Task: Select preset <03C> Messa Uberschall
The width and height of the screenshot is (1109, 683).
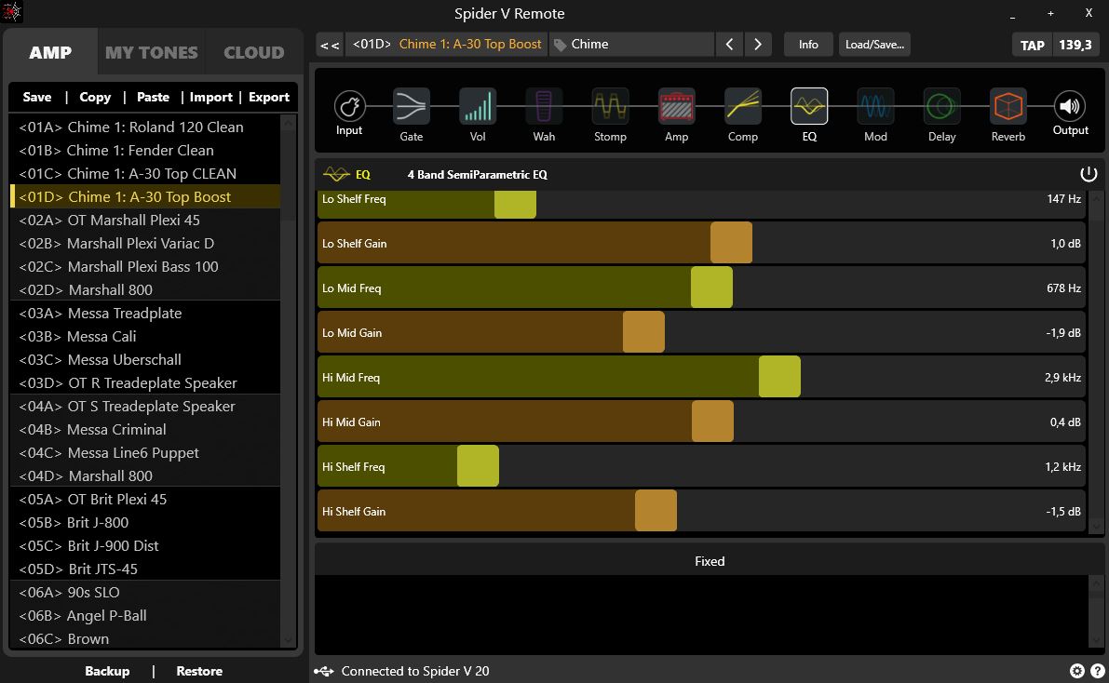Action: click(x=145, y=360)
